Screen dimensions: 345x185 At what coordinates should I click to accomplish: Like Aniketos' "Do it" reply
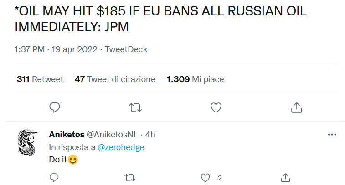[205, 178]
